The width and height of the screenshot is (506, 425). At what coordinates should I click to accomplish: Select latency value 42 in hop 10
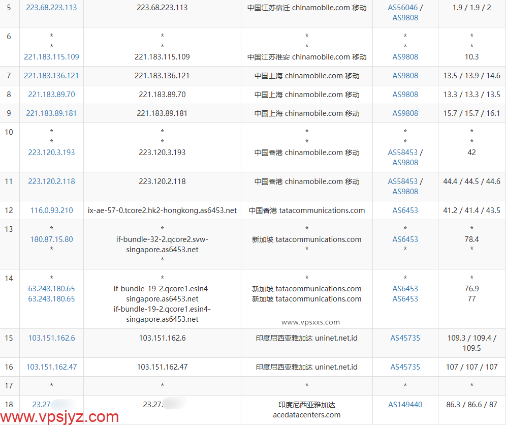click(471, 153)
